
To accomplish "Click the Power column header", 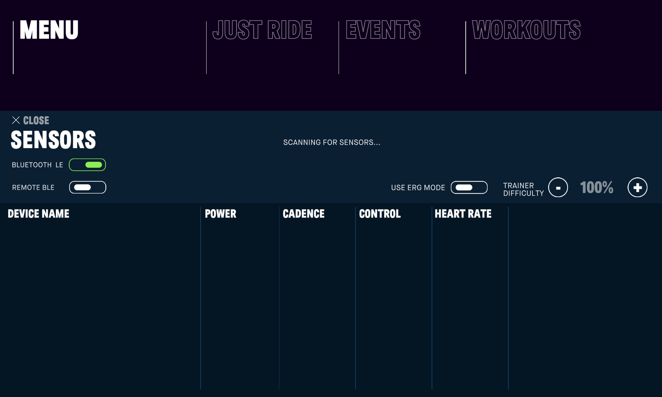I will click(220, 214).
